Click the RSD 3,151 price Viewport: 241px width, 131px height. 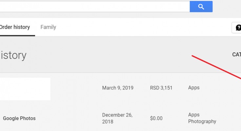tap(161, 88)
